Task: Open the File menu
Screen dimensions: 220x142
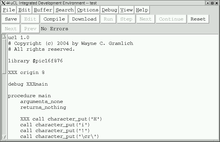Action: pos(9,10)
